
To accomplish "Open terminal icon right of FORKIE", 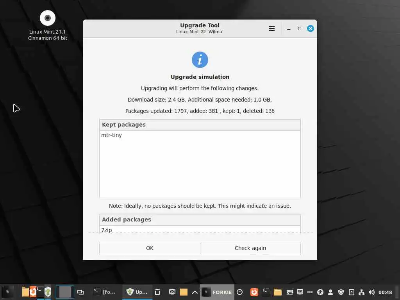I will pyautogui.click(x=266, y=292).
